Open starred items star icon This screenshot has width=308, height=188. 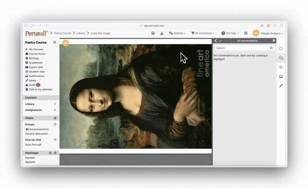(281, 67)
